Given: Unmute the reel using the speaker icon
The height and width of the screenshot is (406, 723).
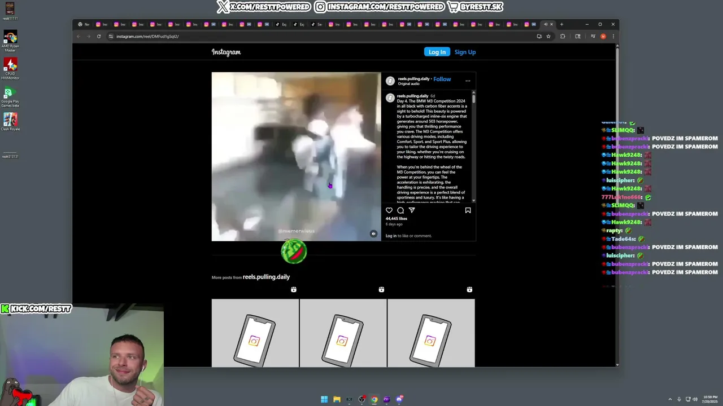Looking at the screenshot, I should tap(373, 233).
